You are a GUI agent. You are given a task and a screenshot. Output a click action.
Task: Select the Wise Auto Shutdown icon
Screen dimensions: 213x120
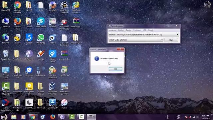tap(53, 72)
